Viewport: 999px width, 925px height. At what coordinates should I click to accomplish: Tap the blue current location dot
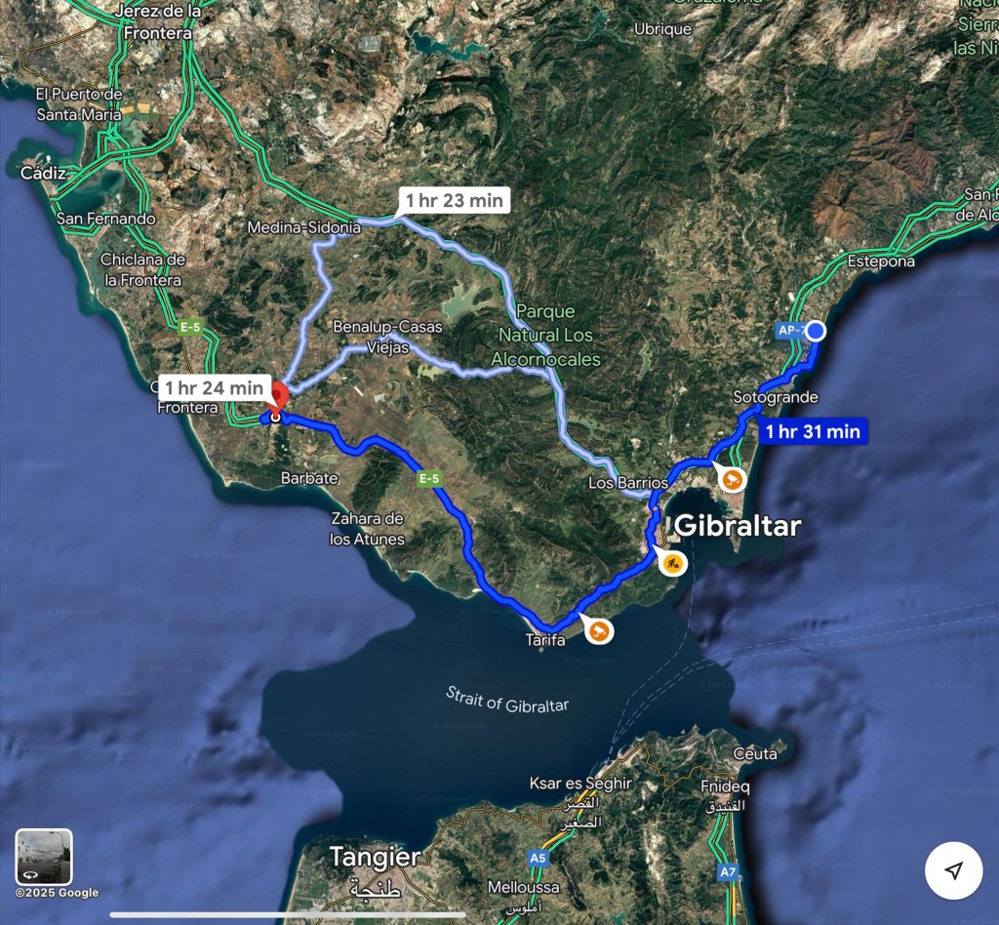pyautogui.click(x=816, y=332)
